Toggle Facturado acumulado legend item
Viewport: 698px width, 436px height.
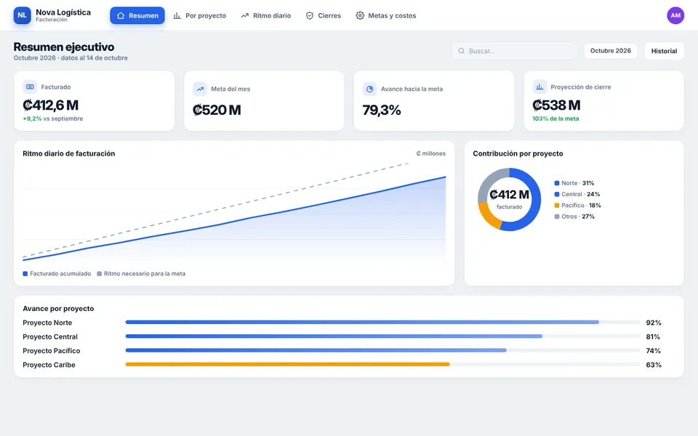coord(57,274)
